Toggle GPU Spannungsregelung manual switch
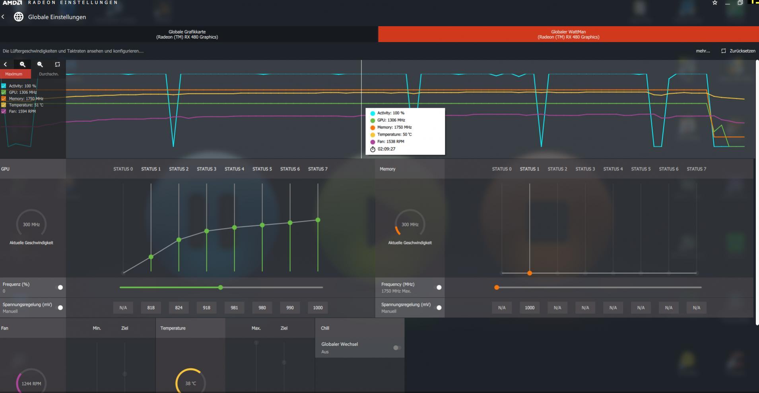759x393 pixels. (x=60, y=308)
